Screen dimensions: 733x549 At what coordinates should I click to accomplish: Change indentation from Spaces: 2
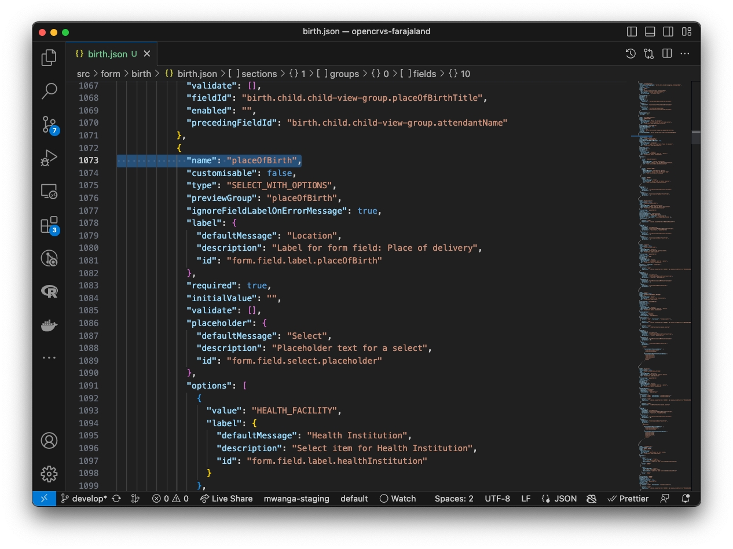pyautogui.click(x=454, y=499)
